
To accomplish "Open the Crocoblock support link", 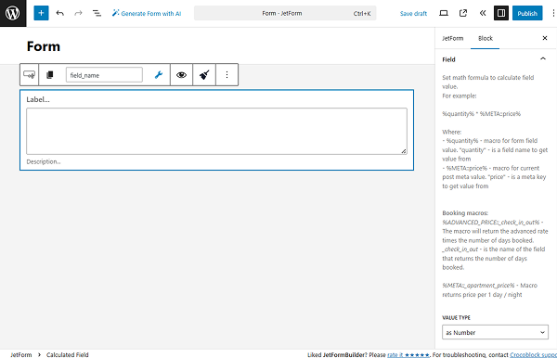I will pyautogui.click(x=534, y=354).
